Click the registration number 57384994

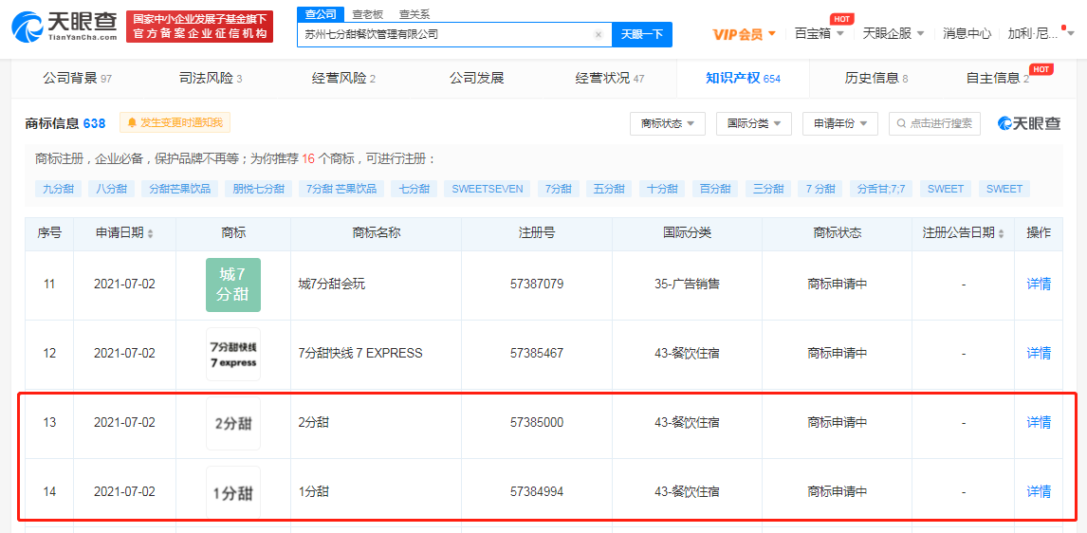[537, 491]
